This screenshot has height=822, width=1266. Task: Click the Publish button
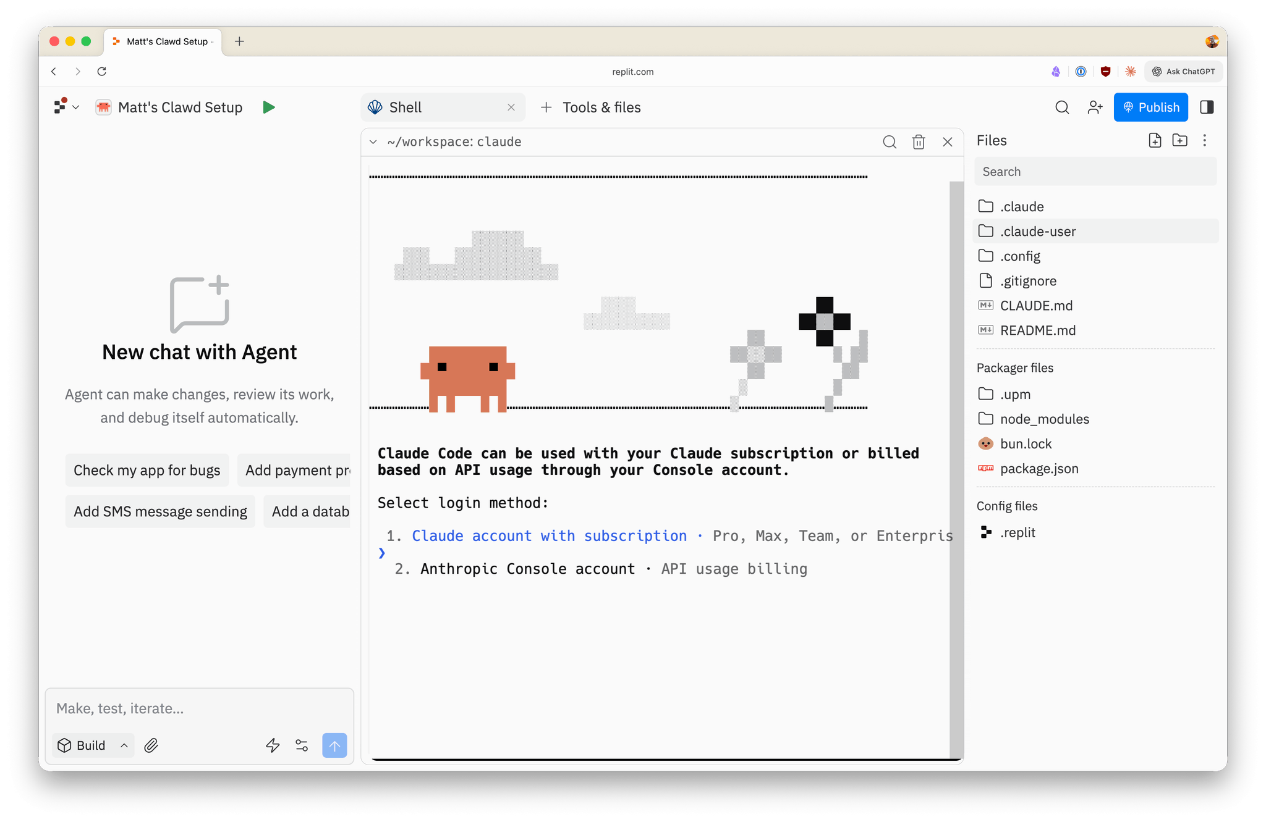click(1150, 107)
